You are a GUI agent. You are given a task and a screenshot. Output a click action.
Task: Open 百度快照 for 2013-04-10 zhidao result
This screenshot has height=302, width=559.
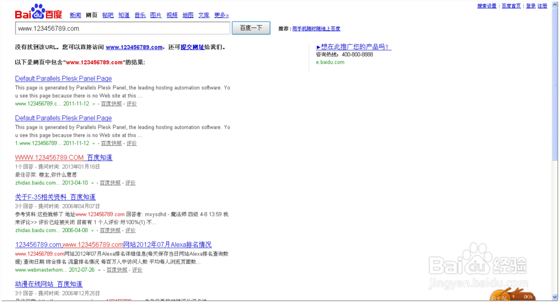coord(110,183)
